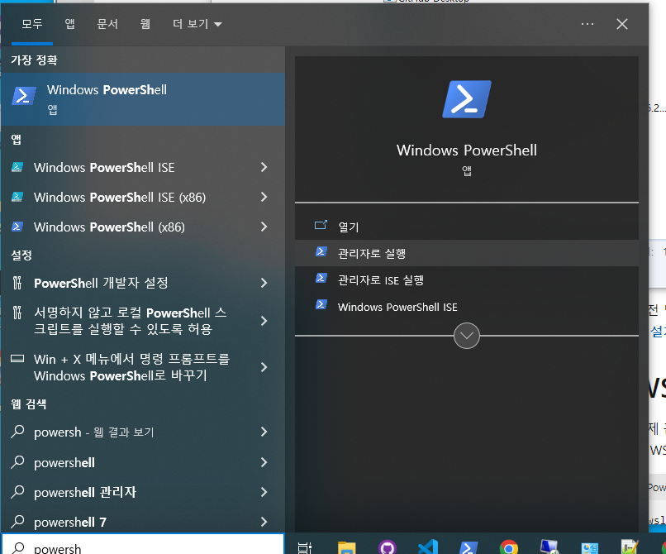
Task: Expand arrow for powershell 관리자 suggestion
Action: 264,492
